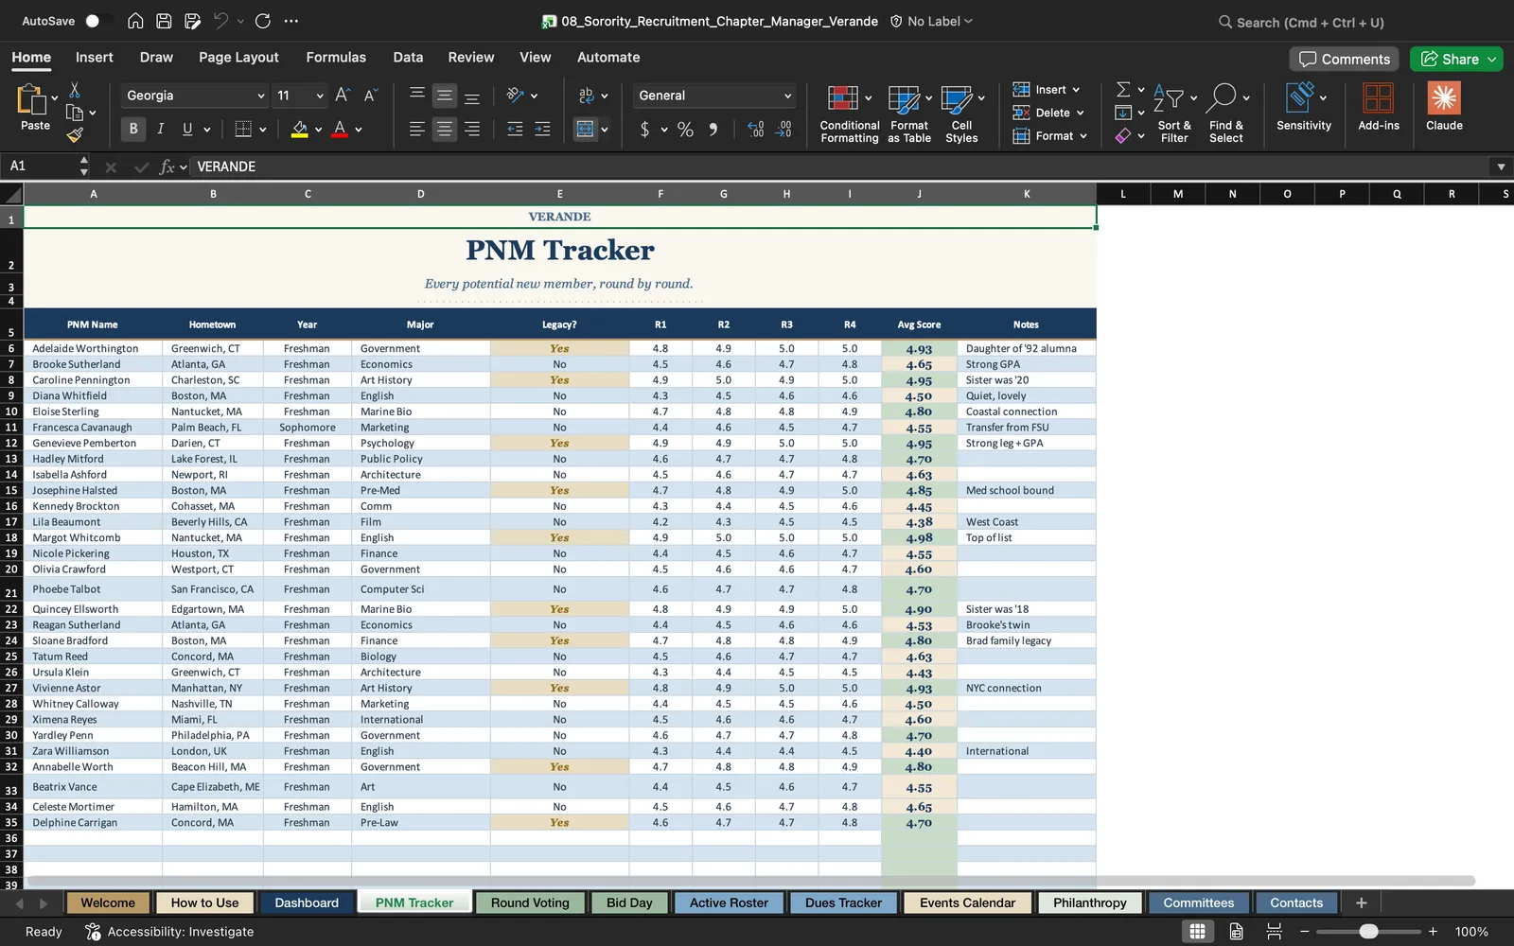Expand the Borders dropdown arrow
Image resolution: width=1514 pixels, height=946 pixels.
click(263, 130)
